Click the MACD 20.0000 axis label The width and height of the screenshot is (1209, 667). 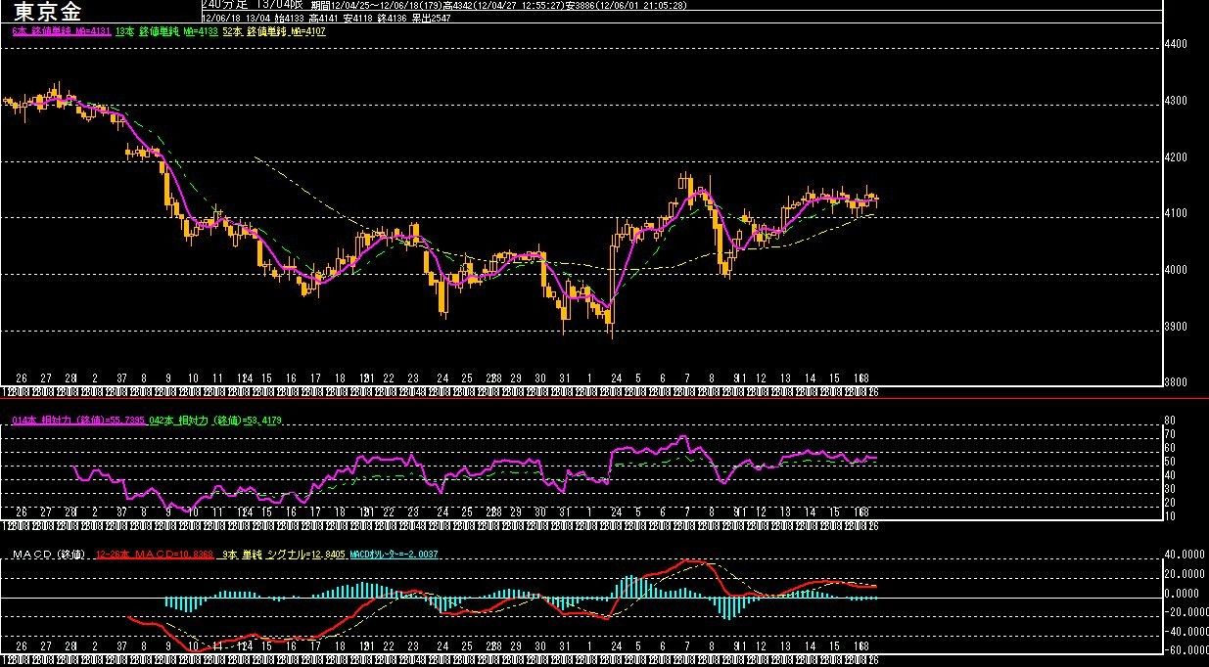coord(1183,573)
